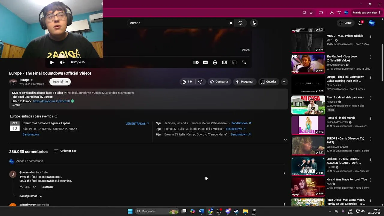Like the video (7 M)

(x=187, y=82)
